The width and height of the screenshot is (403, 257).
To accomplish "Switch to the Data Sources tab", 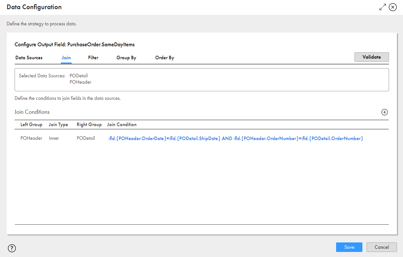I will coord(29,58).
